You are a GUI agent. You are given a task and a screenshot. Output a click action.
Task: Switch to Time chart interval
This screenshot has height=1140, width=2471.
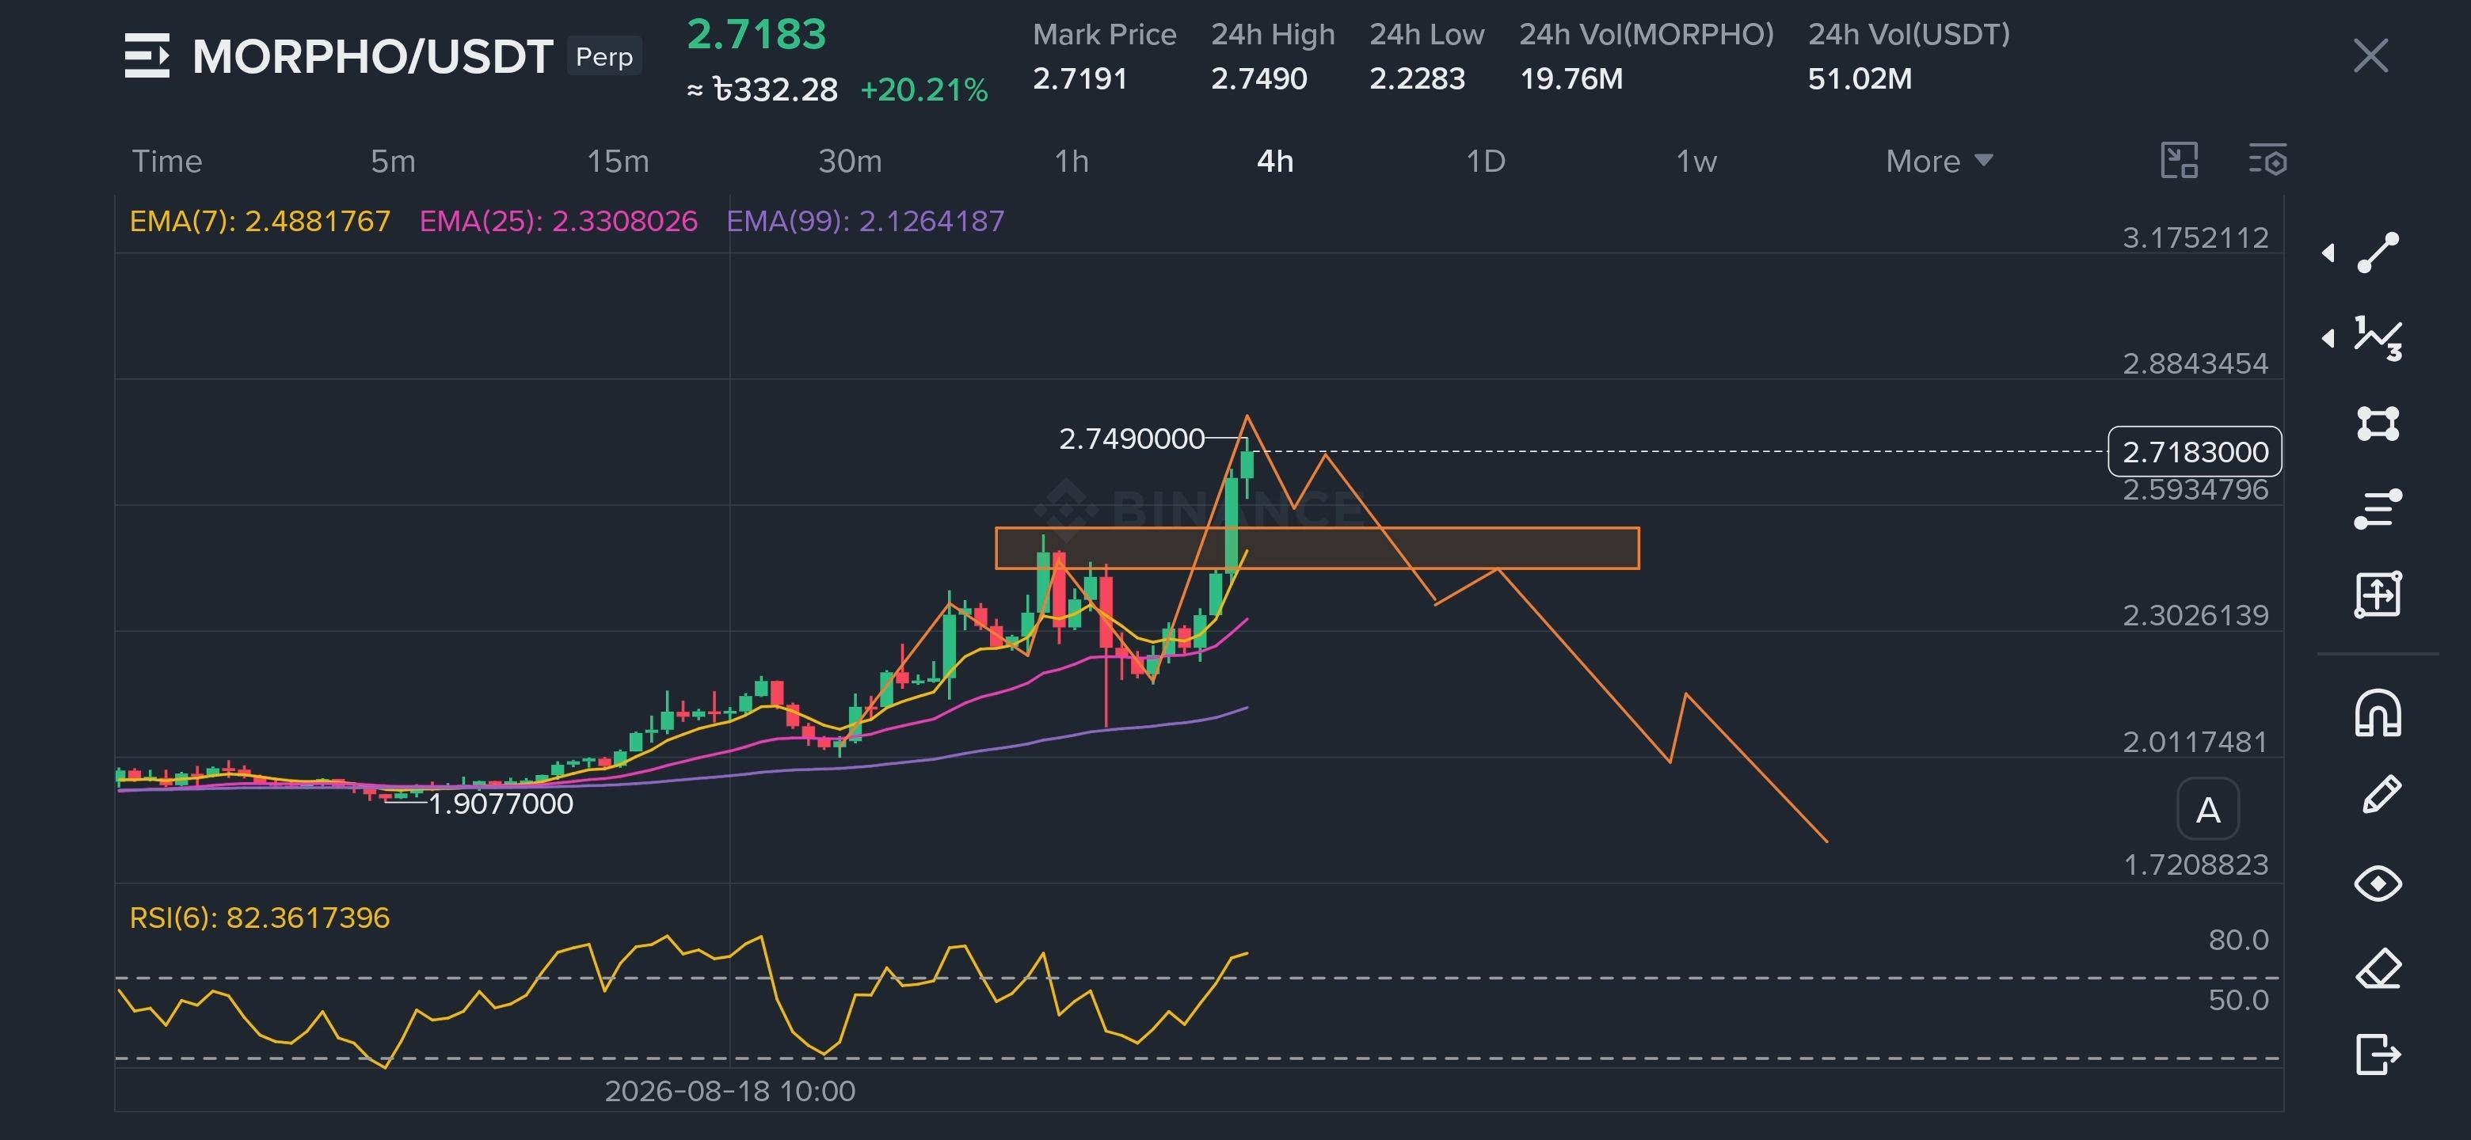167,161
